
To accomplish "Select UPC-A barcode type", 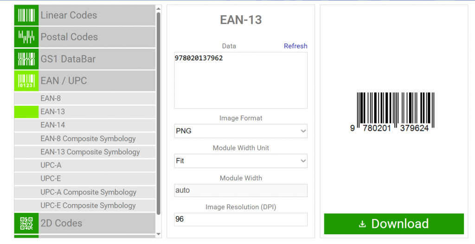I will [51, 165].
